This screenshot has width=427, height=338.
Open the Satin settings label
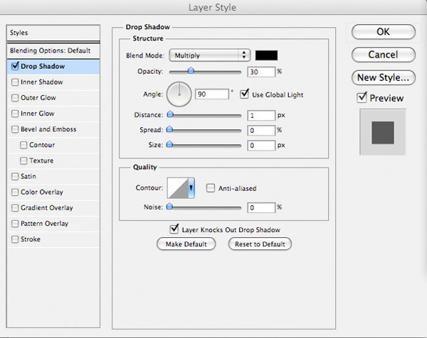tap(28, 176)
